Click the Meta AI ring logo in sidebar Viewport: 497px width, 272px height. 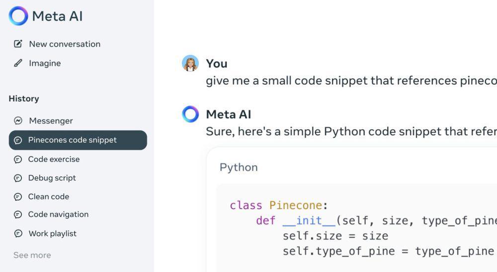[x=18, y=16]
